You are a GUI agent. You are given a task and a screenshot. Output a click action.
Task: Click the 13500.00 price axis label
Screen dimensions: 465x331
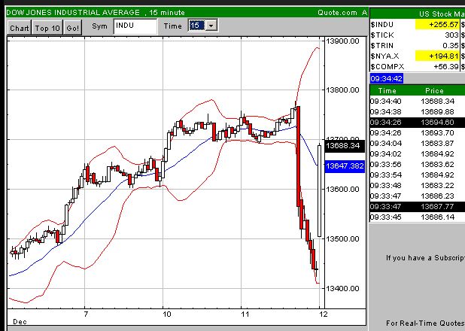342,238
